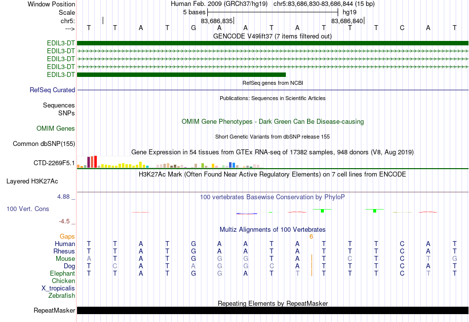This screenshot has height=322, width=469.
Task: Open Repeating Elements by RepeatMasker title
Action: point(273,303)
